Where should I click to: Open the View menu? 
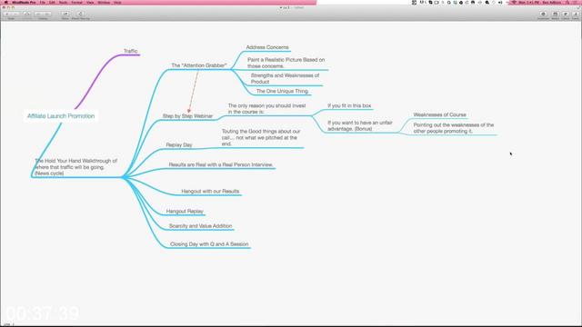(x=90, y=2)
